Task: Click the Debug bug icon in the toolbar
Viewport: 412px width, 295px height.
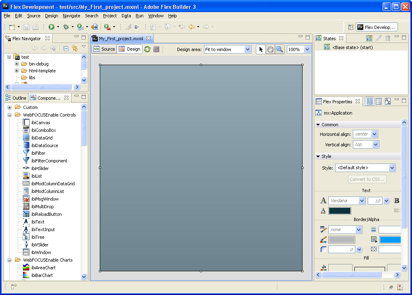Action: coord(66,27)
